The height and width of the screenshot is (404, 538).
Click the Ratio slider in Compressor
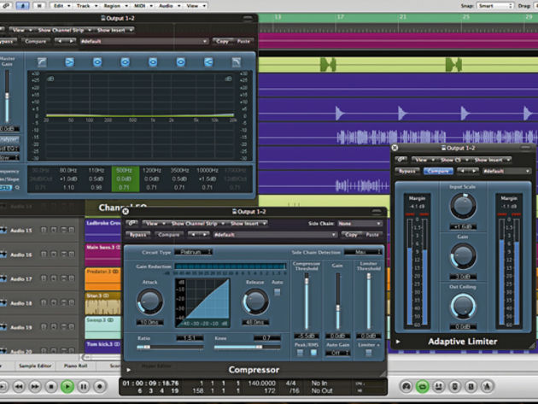(x=170, y=347)
